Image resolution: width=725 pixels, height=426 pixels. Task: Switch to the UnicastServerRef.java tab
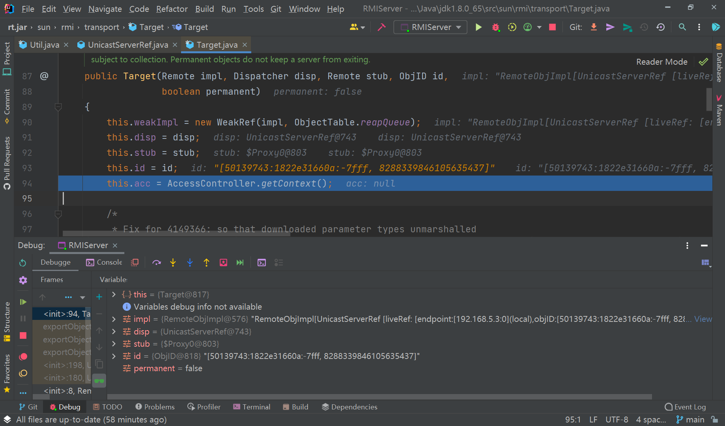click(128, 45)
